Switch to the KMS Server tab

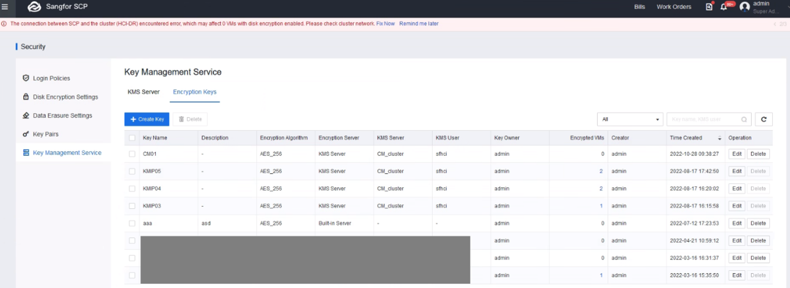[144, 92]
